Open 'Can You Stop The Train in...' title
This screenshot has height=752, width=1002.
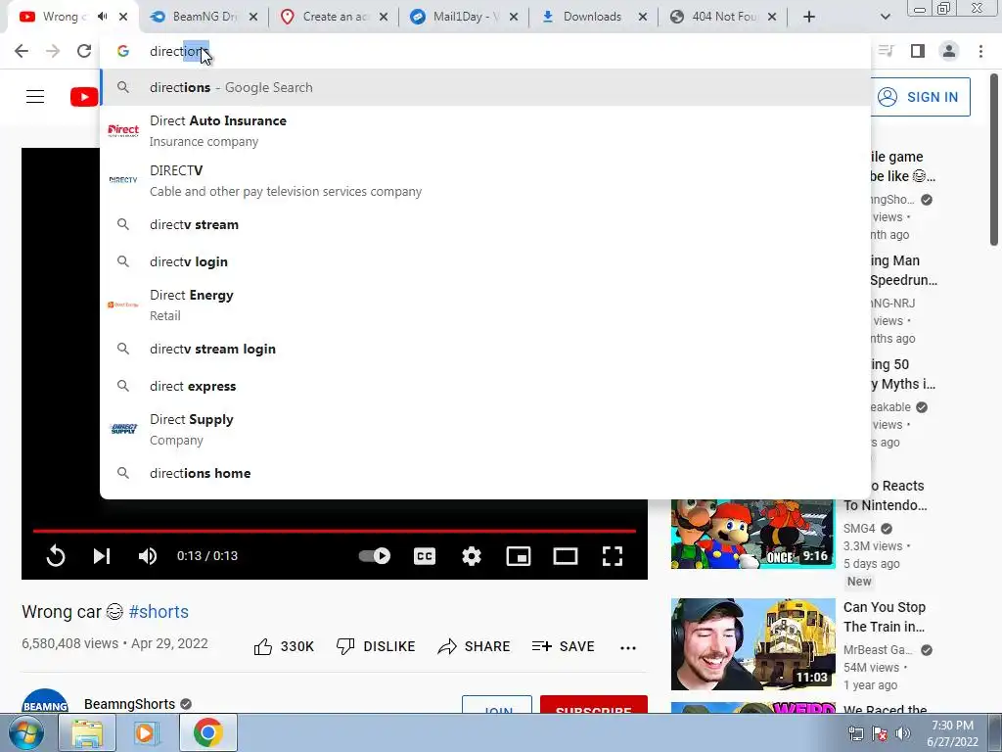pos(885,617)
